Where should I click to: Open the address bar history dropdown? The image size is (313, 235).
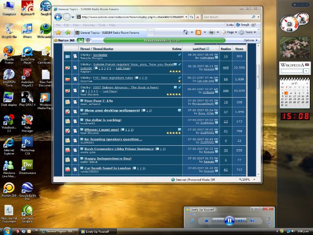186,17
